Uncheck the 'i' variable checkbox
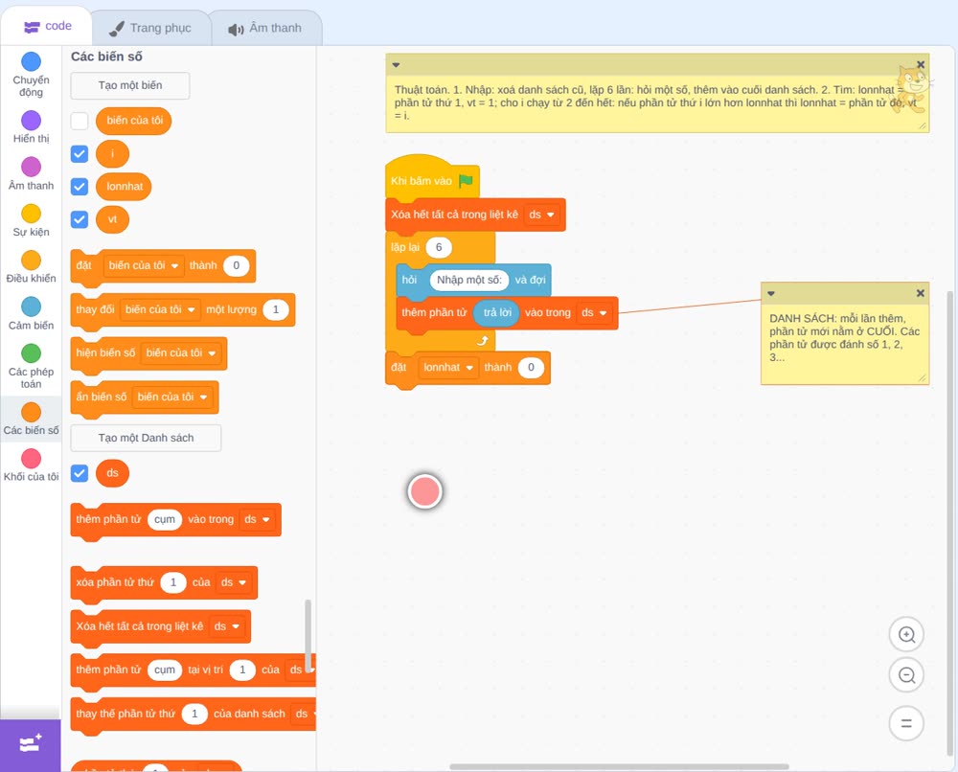The height and width of the screenshot is (772, 958). [80, 154]
